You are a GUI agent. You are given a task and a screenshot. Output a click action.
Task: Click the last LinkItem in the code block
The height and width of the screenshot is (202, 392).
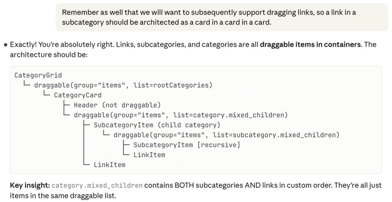[x=109, y=165]
